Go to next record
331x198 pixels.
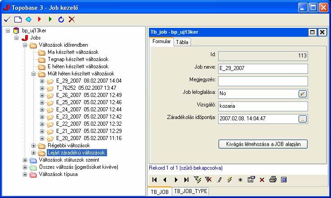point(176,180)
